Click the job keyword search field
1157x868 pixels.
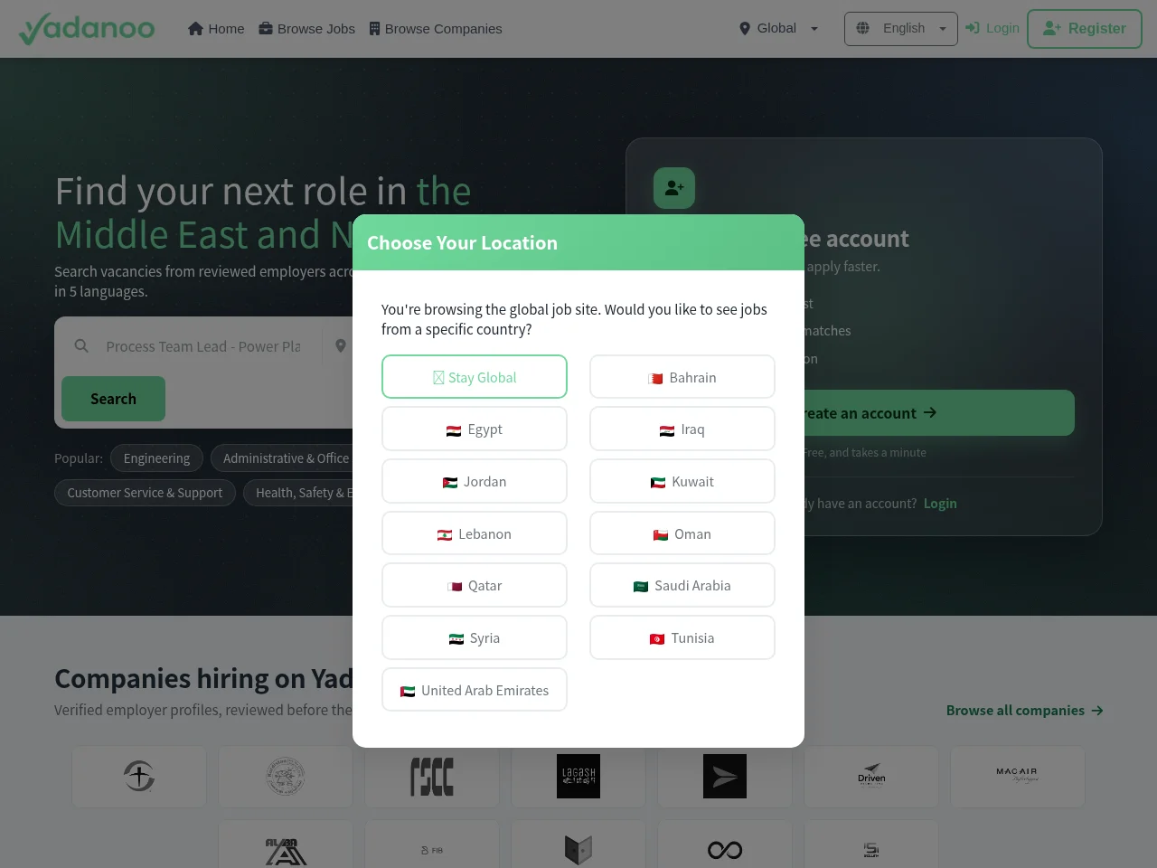[x=203, y=346]
